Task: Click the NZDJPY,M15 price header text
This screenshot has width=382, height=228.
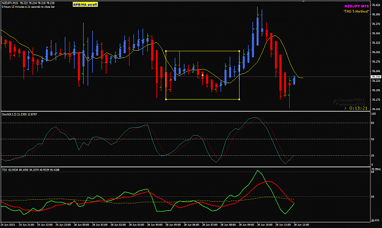Action: point(29,3)
